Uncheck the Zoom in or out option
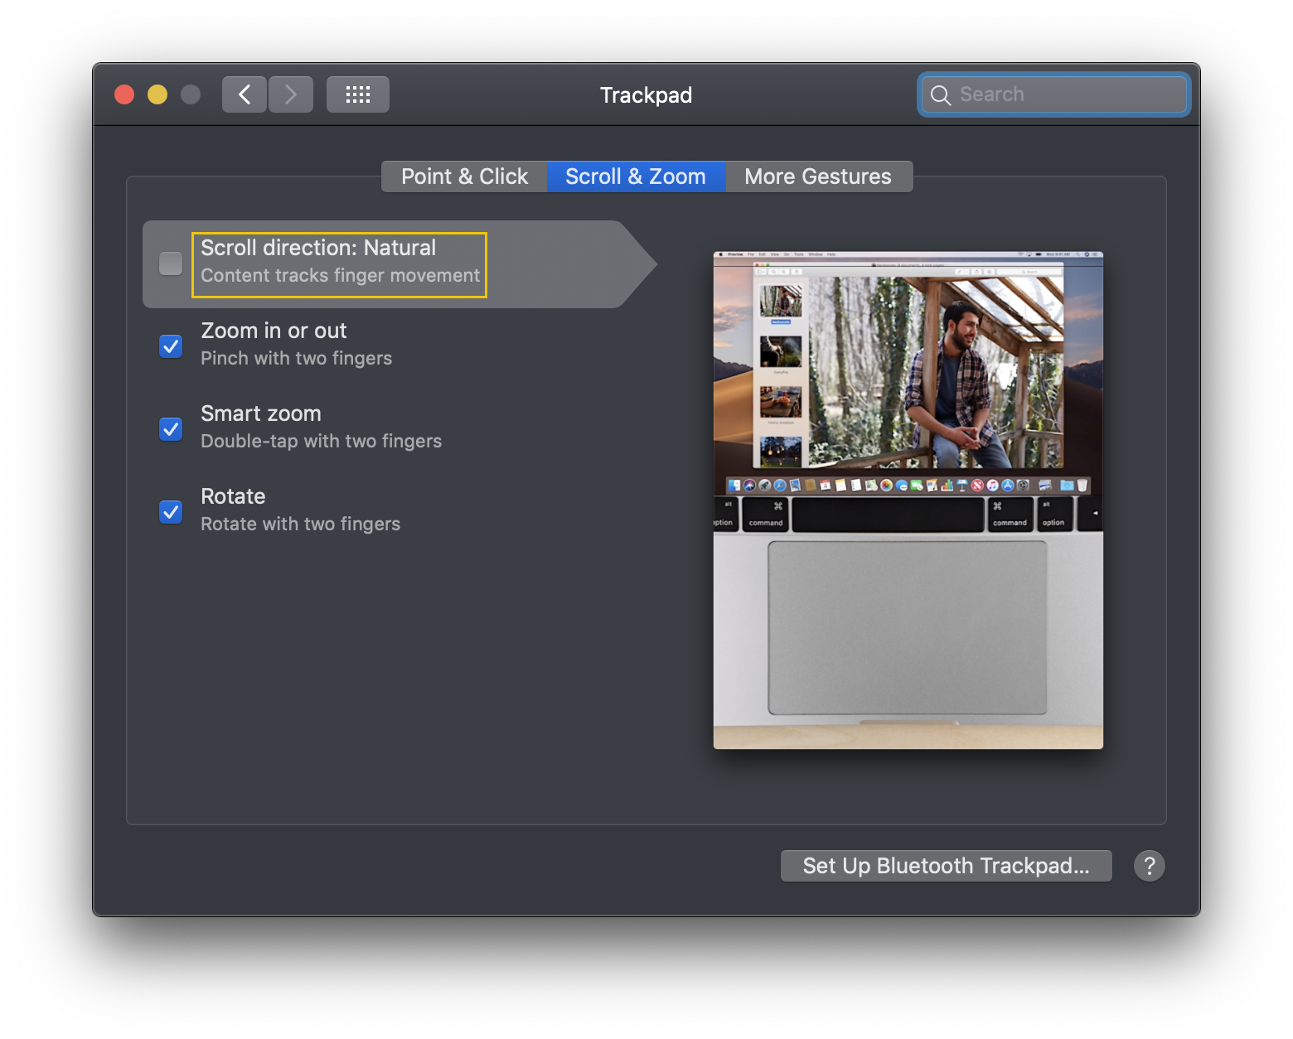1293x1039 pixels. [170, 346]
